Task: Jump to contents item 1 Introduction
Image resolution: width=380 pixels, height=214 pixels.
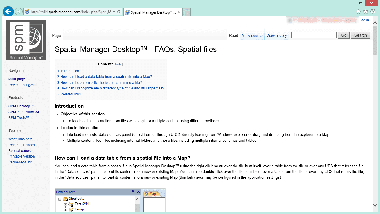Action: (68, 71)
